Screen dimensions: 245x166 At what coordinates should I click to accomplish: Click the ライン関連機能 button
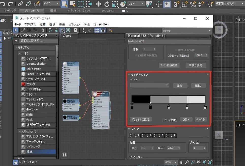[x=169, y=65]
